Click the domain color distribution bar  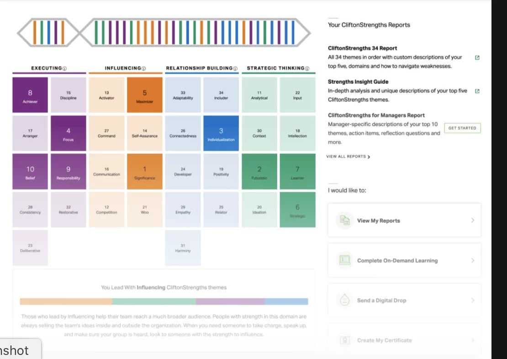[x=164, y=301]
